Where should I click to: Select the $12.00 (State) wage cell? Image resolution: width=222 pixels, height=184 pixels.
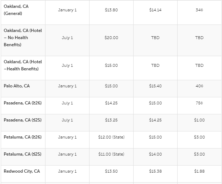(111, 137)
